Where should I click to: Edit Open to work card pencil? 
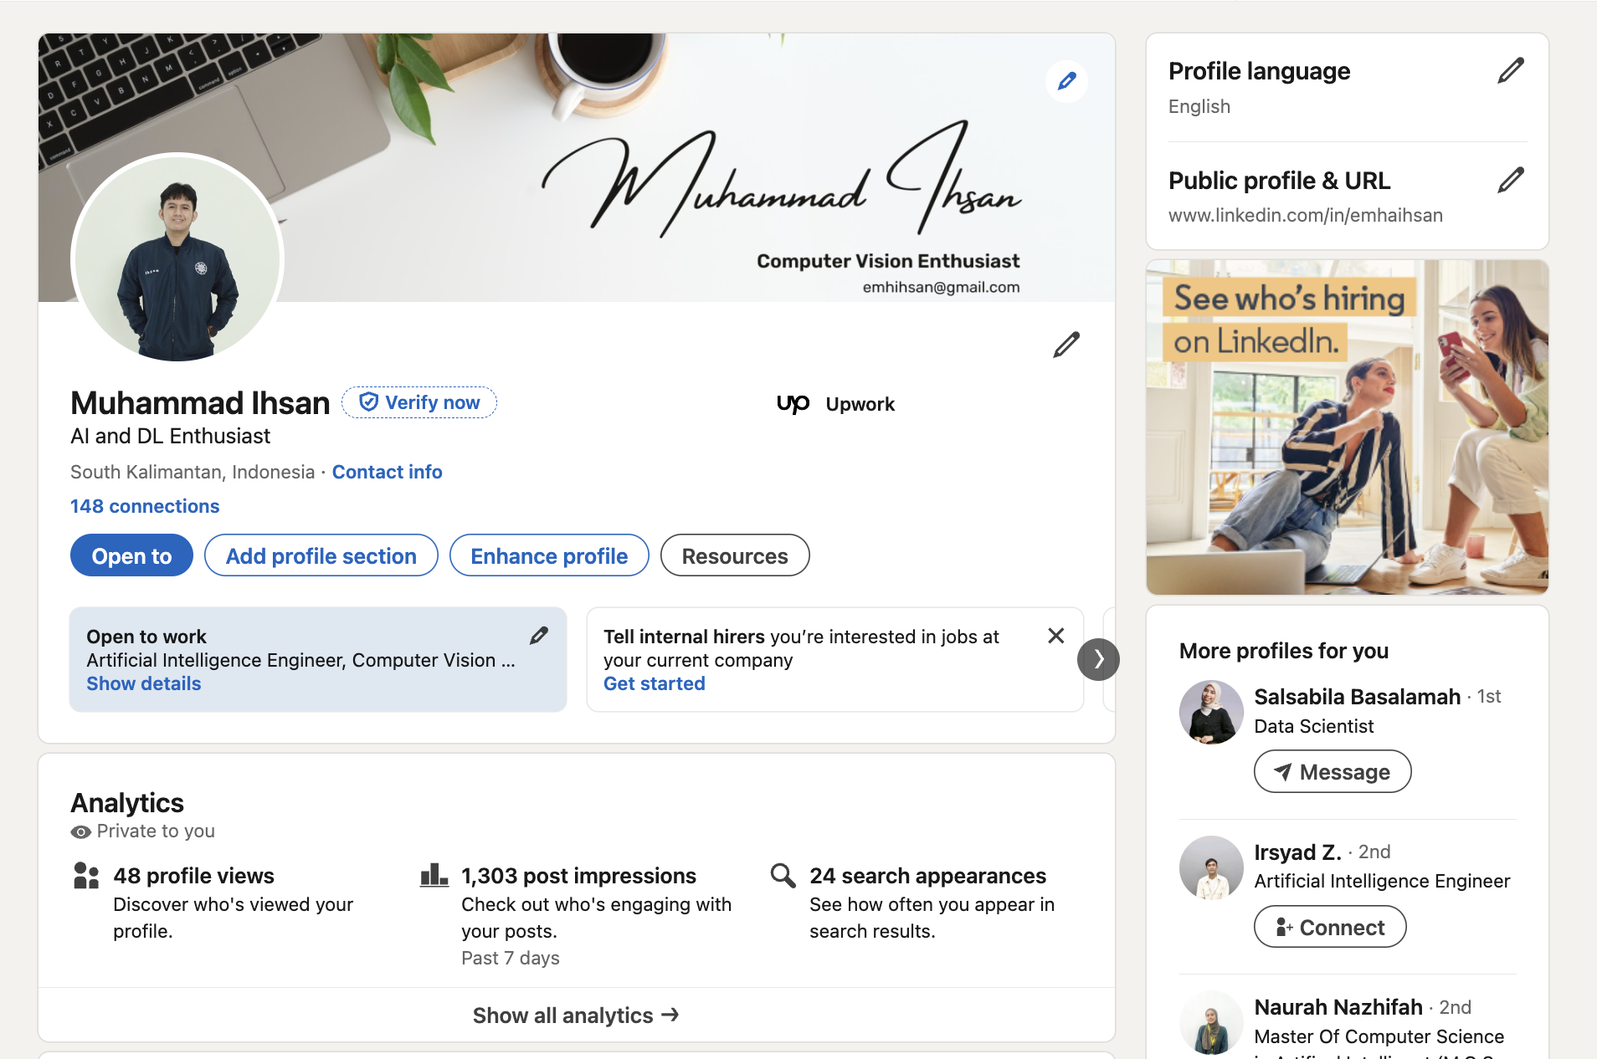(x=539, y=636)
